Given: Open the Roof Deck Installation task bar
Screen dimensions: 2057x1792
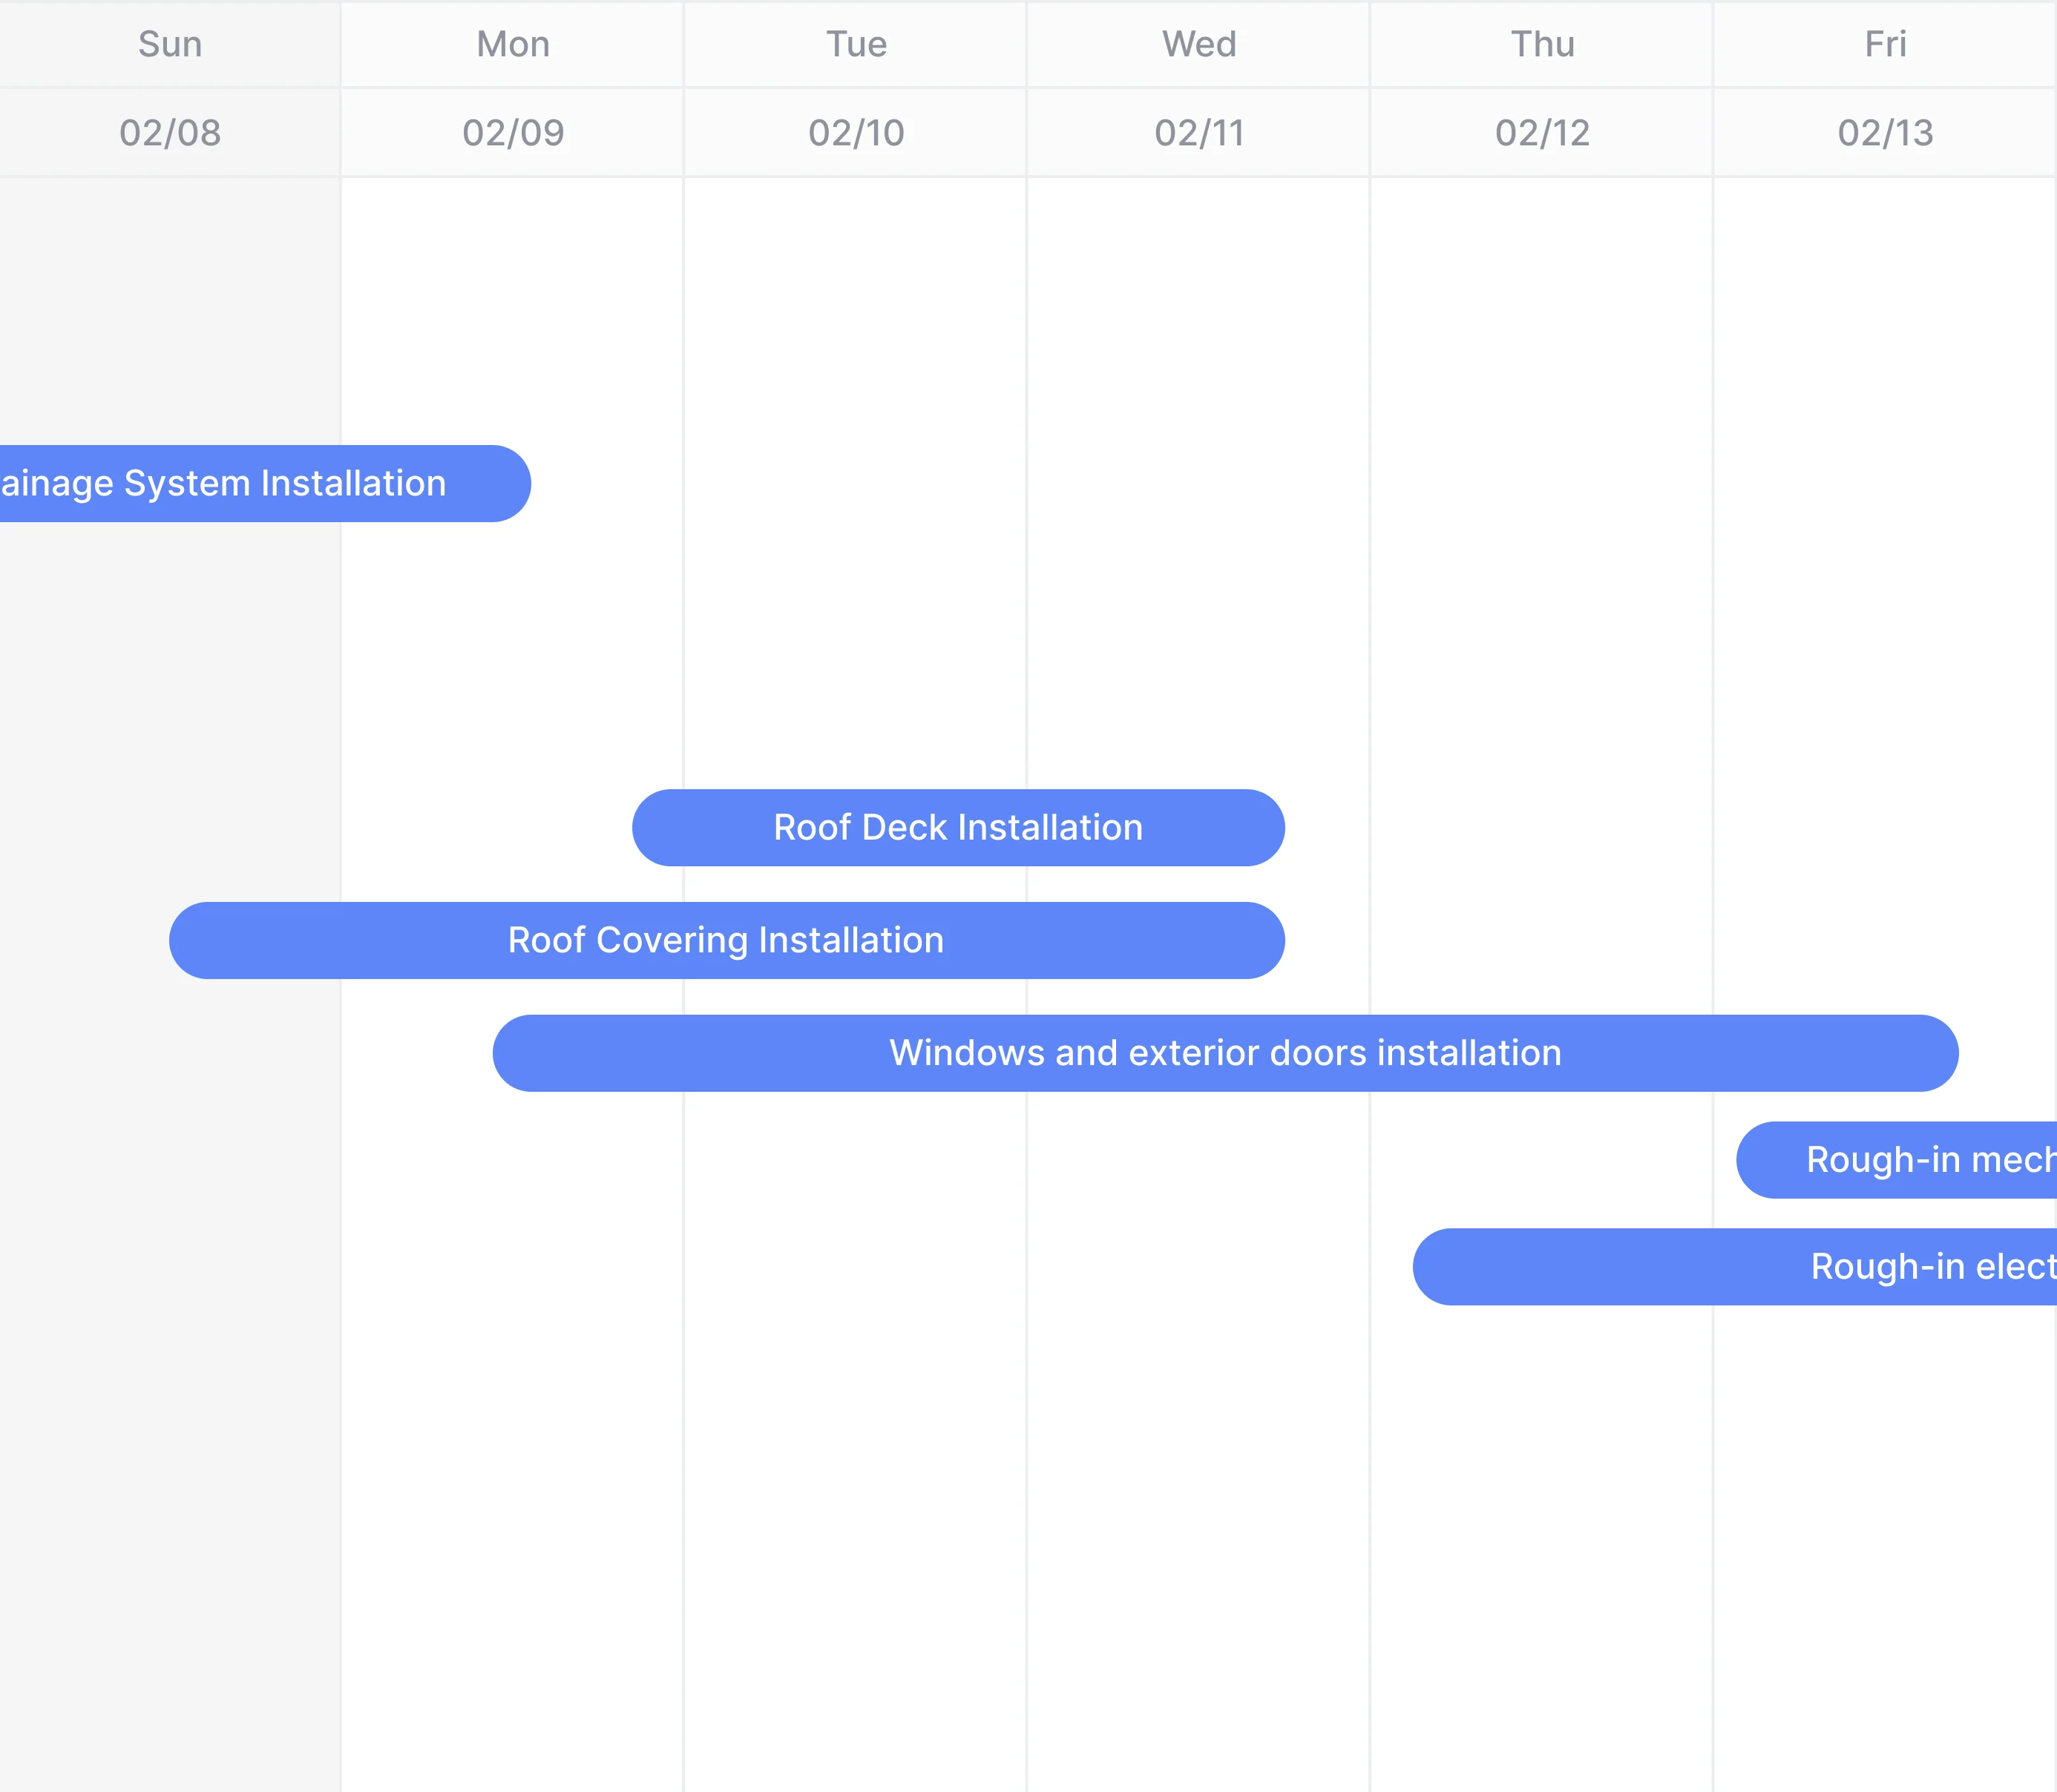Looking at the screenshot, I should 959,827.
